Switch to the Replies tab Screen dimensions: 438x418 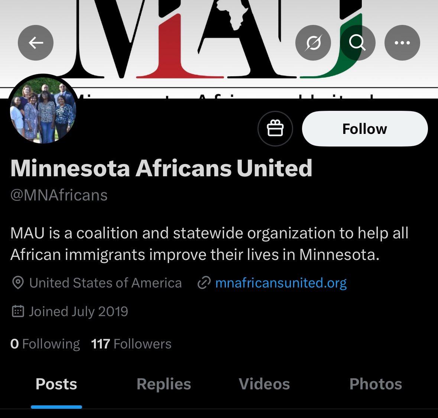[x=164, y=384]
